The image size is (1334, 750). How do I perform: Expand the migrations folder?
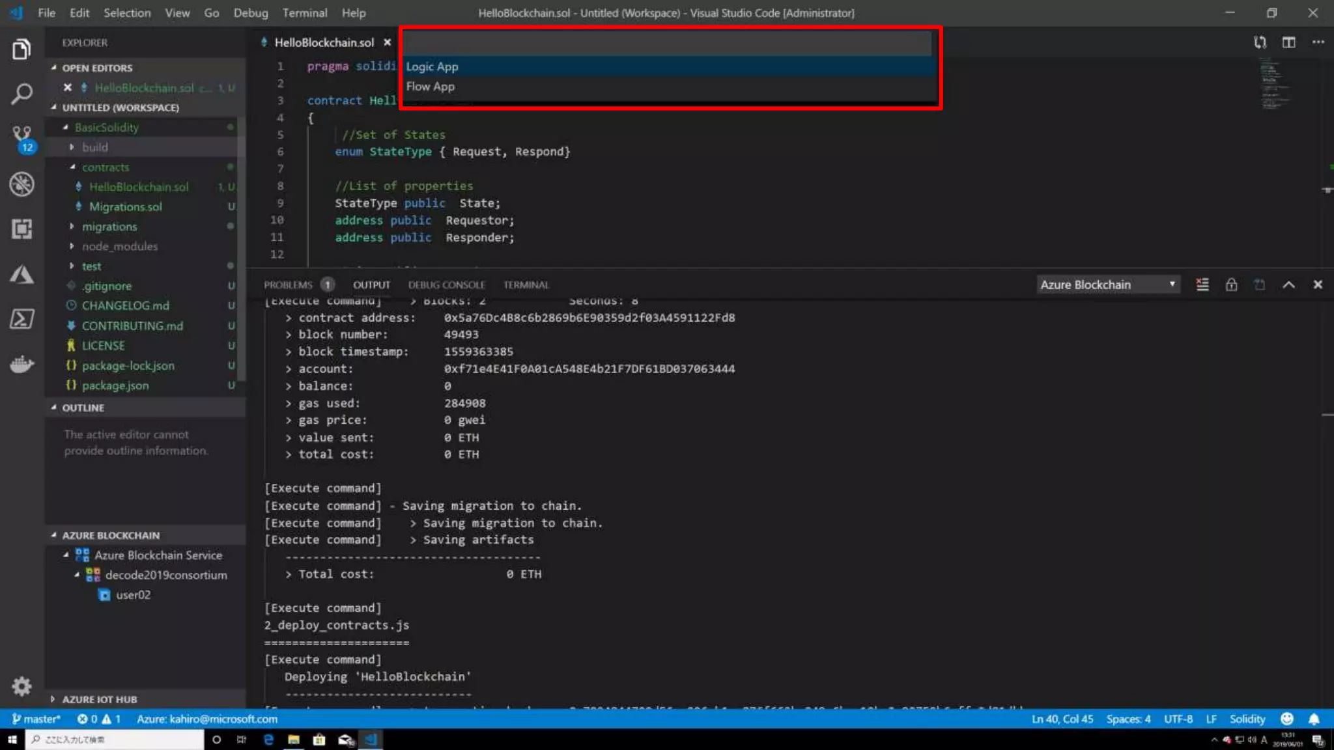coord(109,227)
